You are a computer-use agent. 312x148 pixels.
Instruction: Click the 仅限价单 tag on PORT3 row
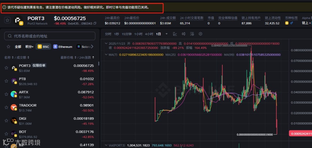click(39, 65)
